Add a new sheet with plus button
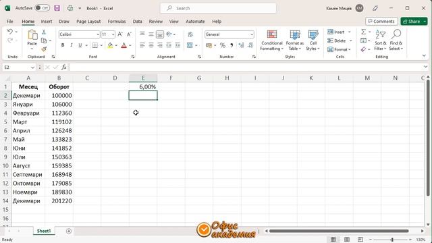 click(69, 231)
